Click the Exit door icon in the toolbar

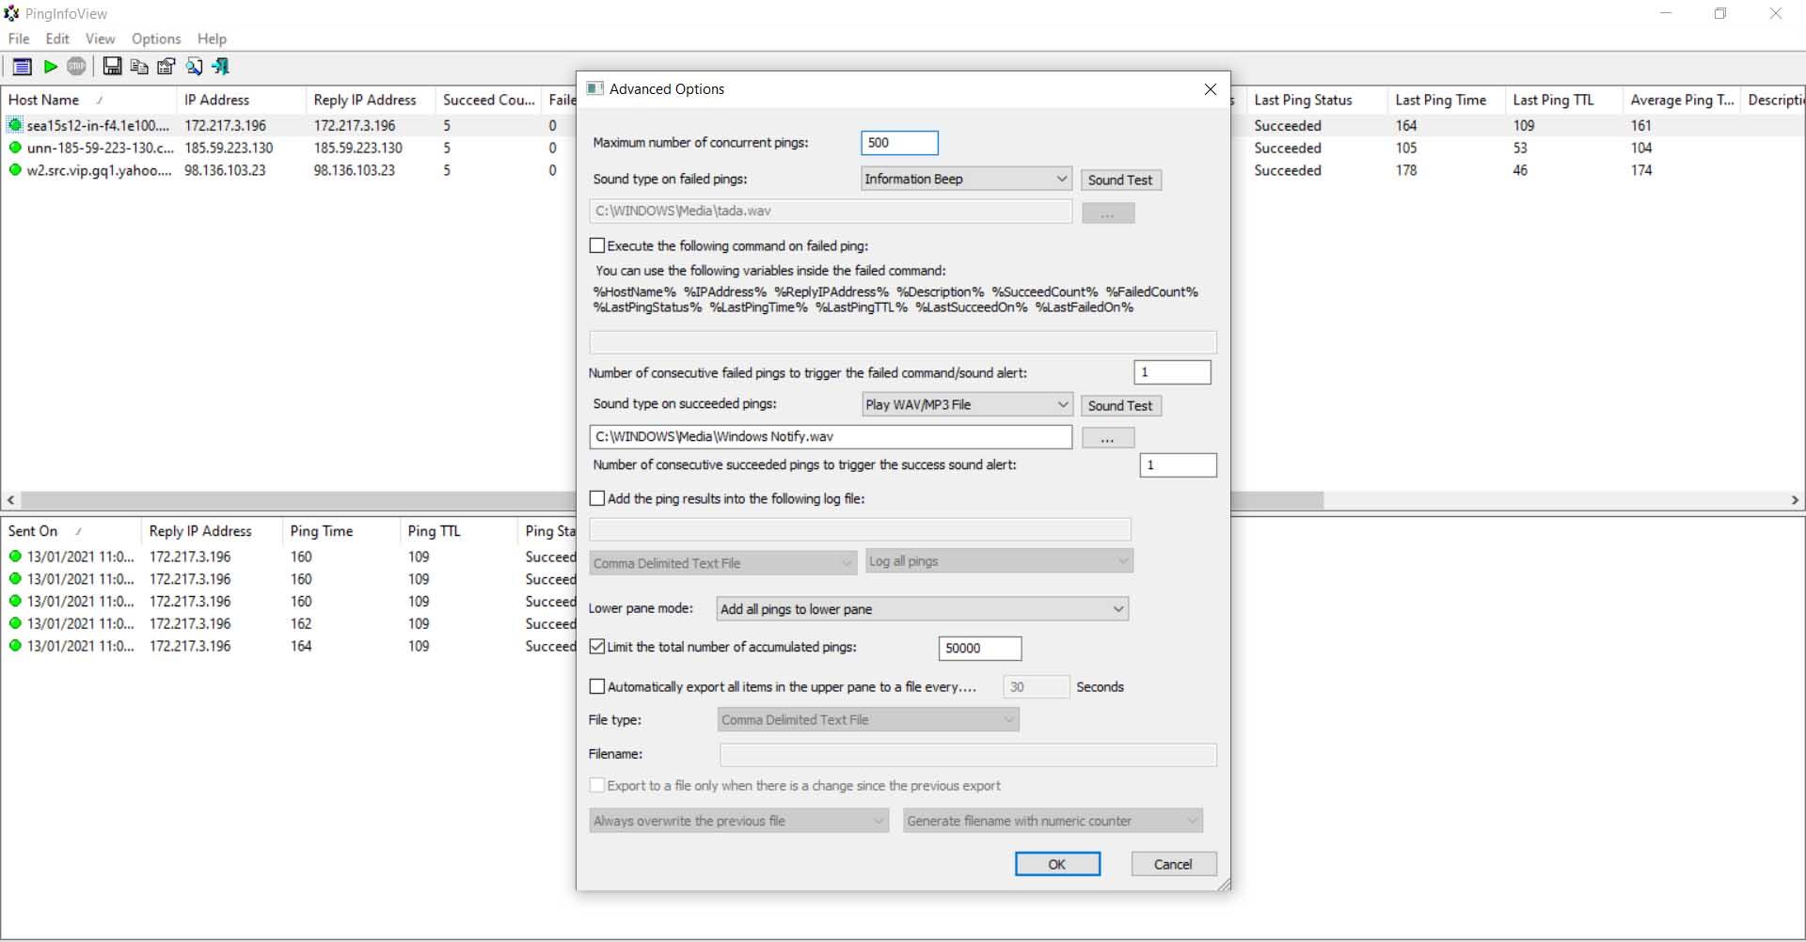221,66
